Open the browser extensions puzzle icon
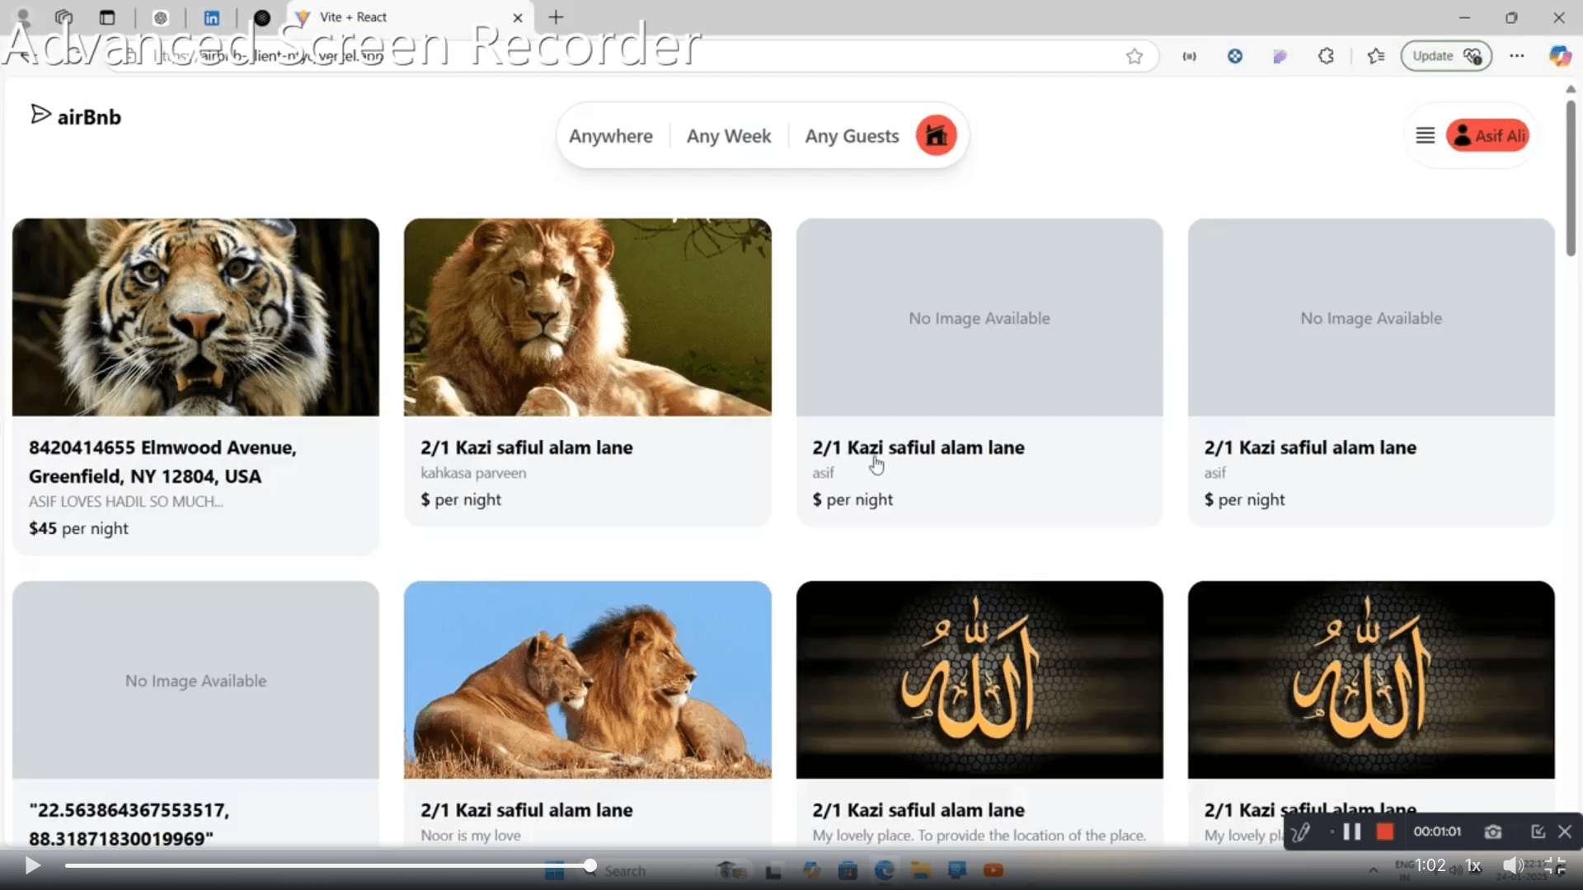This screenshot has width=1583, height=890. pyautogui.click(x=1326, y=56)
